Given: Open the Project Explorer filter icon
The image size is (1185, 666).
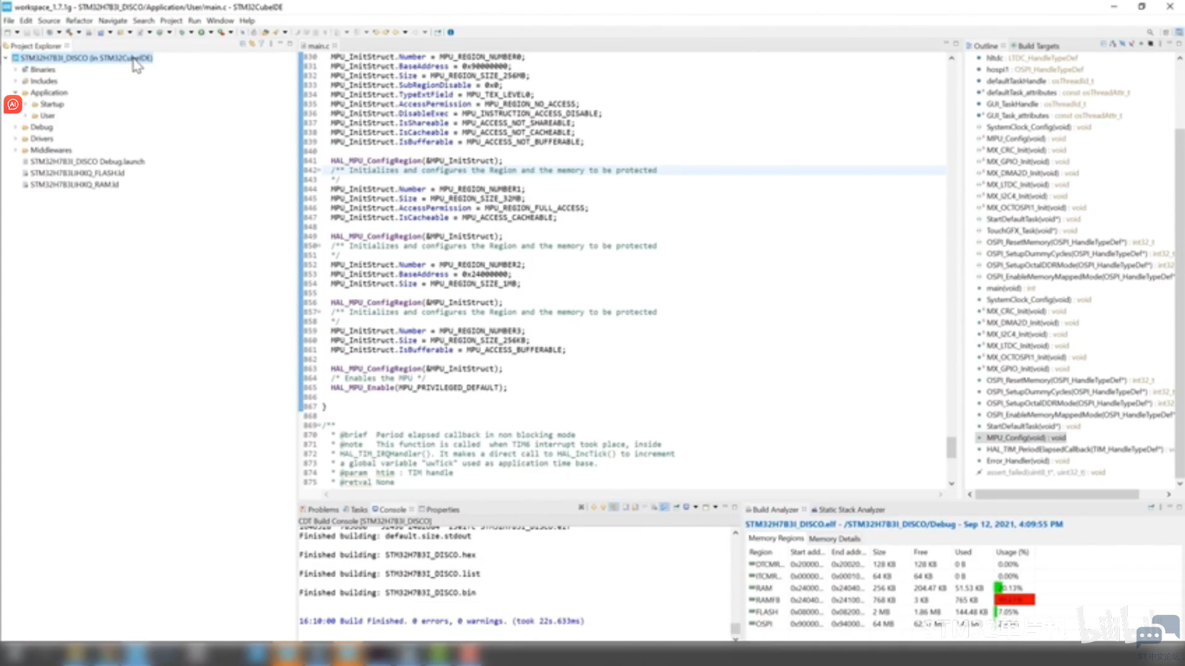Looking at the screenshot, I should (x=261, y=44).
